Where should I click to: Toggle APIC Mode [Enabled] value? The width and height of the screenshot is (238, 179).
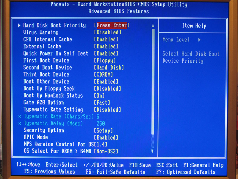106,138
